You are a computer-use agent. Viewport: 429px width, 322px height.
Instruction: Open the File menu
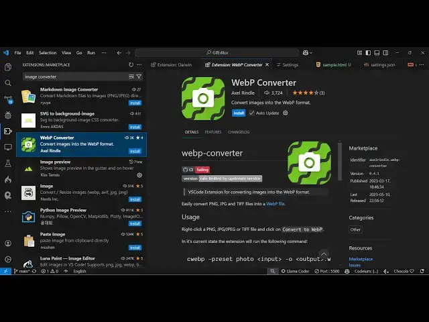[17, 52]
